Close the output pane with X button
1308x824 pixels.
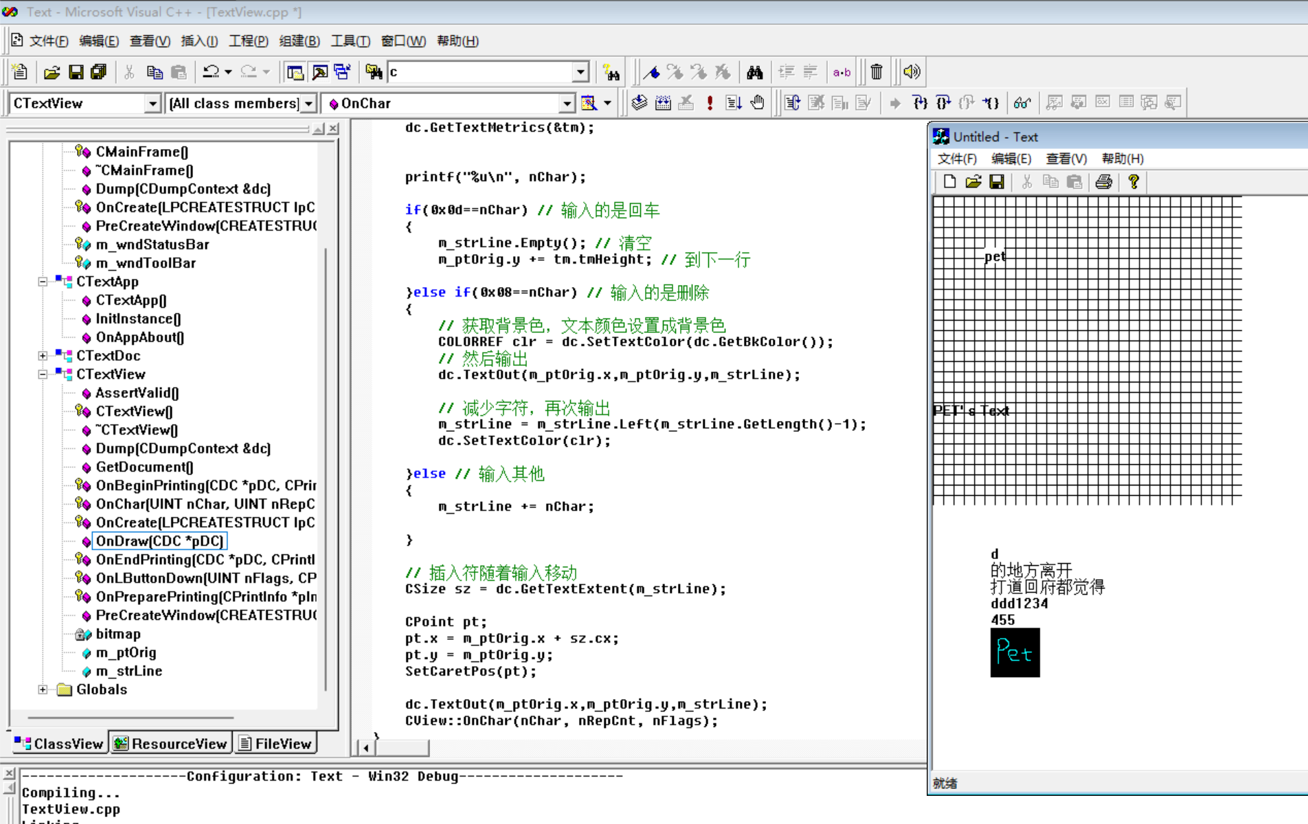(9, 773)
